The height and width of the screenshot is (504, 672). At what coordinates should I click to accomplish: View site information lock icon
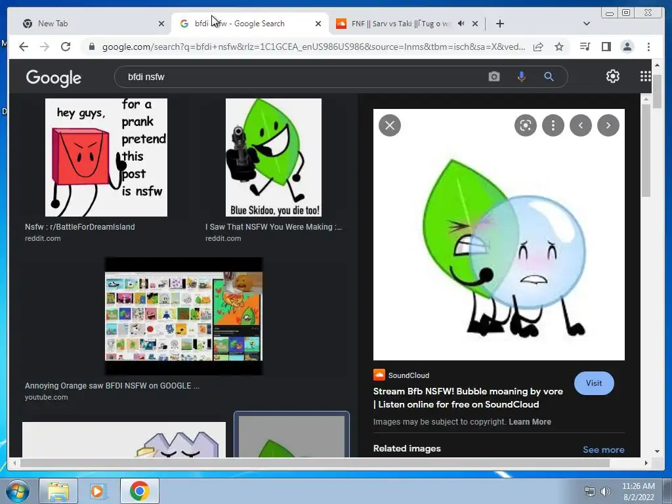tap(91, 47)
